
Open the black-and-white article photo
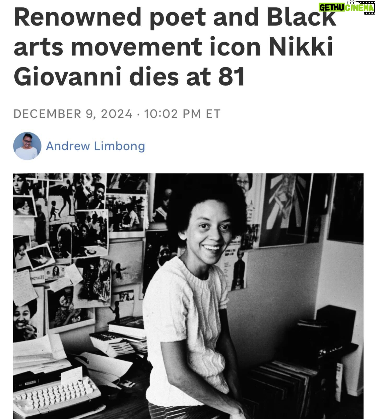(188, 296)
